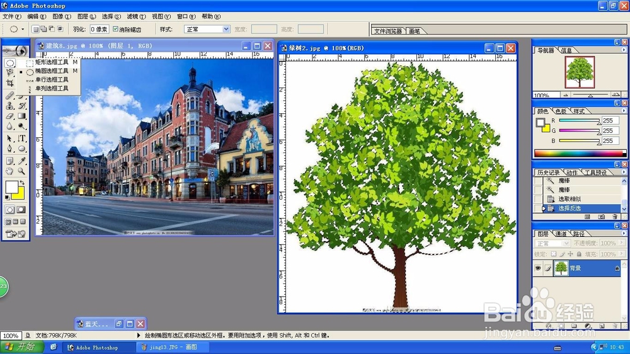Click the Windows 开始 Start button
Screen dimensions: 630x354
(21, 347)
